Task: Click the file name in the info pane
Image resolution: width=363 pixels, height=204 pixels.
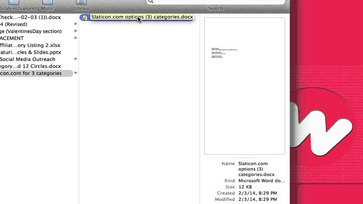Action: (x=256, y=169)
